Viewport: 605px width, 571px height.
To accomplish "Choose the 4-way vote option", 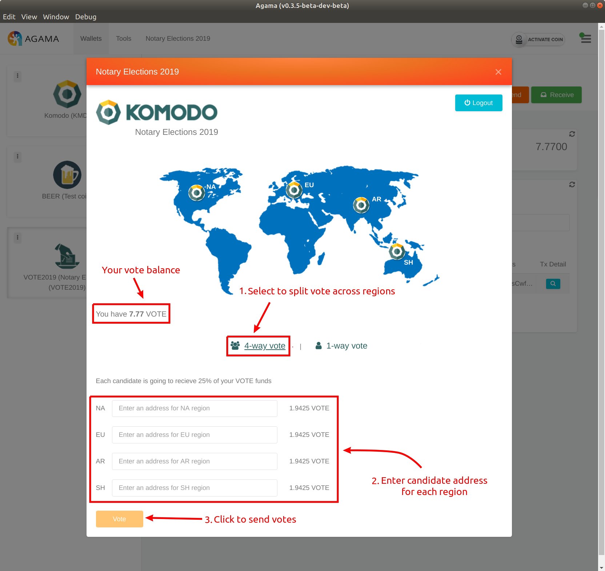I will click(x=258, y=346).
